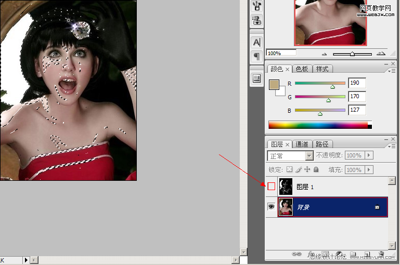Click the lock all padlock icon

[x=316, y=169]
